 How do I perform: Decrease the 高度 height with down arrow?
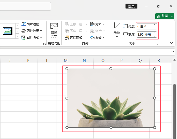[154, 28]
